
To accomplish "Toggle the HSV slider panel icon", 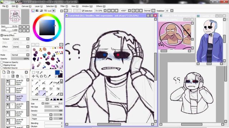I will tap(41, 11).
